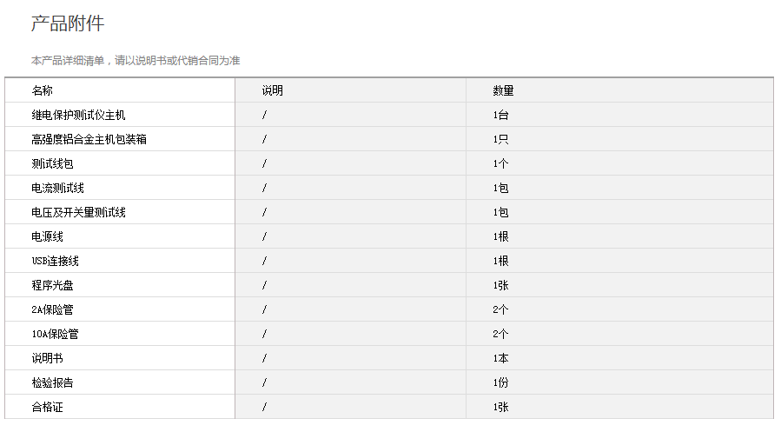
Task: Click the 1本 quantity for 说明书
Action: point(500,358)
